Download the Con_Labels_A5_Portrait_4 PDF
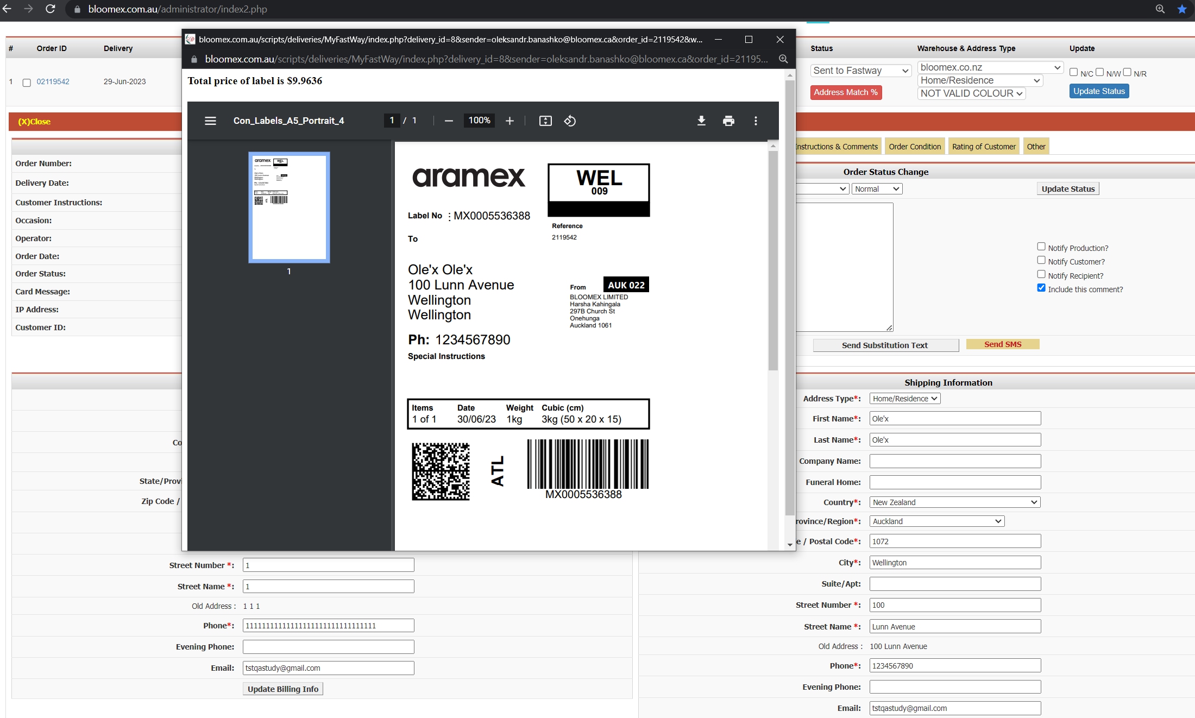This screenshot has height=718, width=1195. [x=701, y=121]
